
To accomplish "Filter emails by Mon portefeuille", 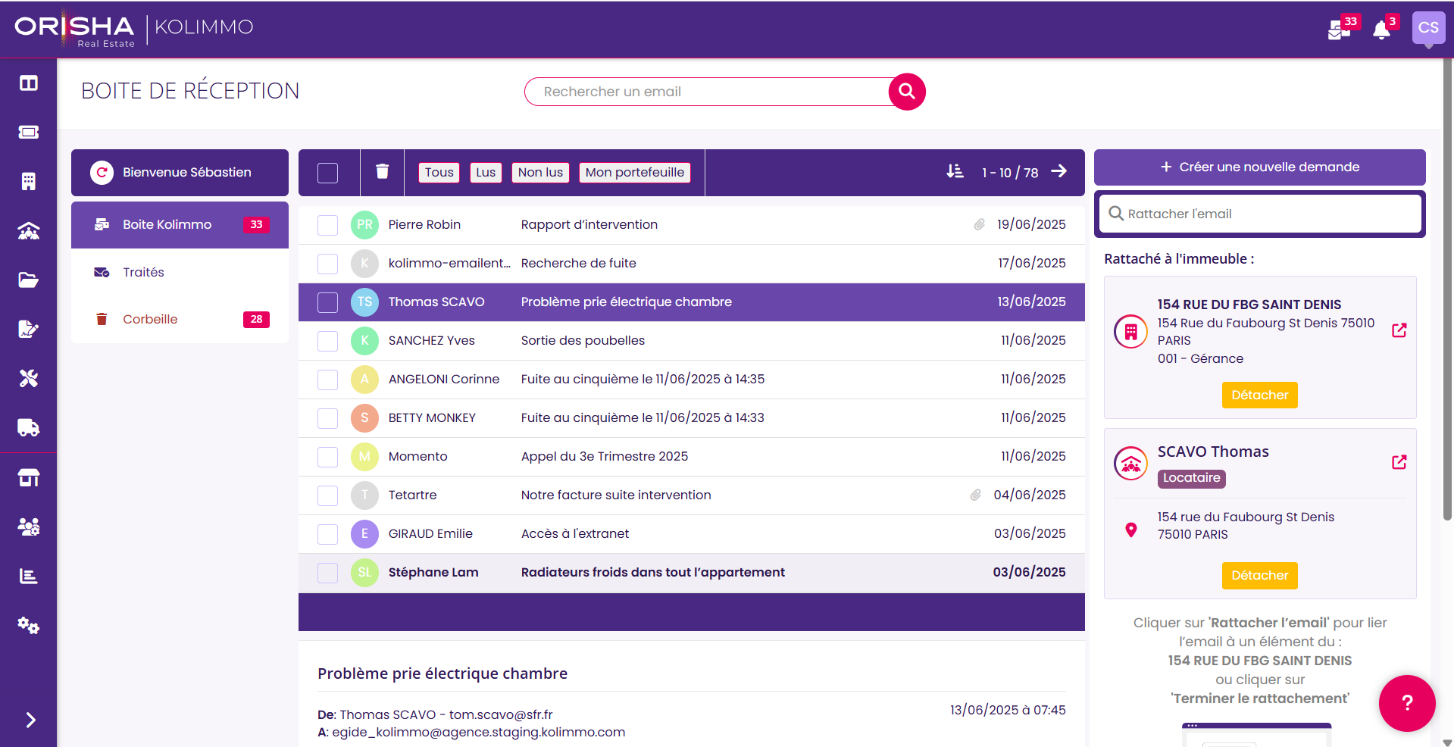I will tap(635, 173).
